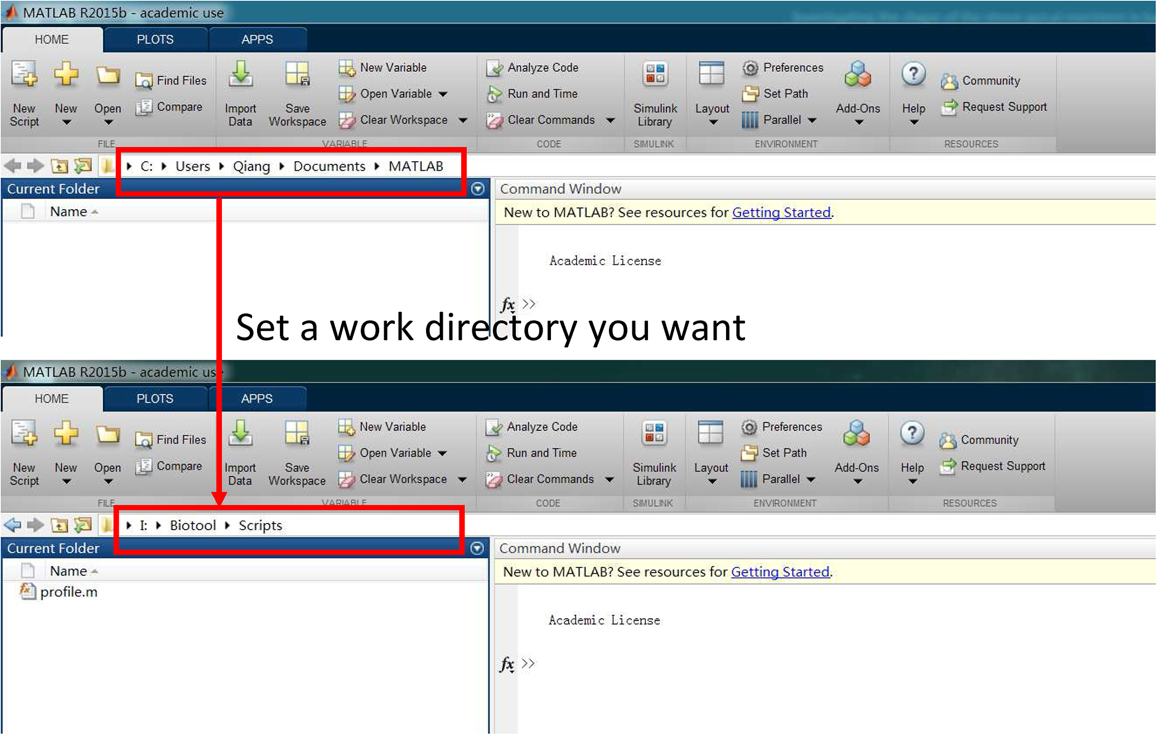Expand Parallel dropdown in top window
The width and height of the screenshot is (1161, 737).
pyautogui.click(x=812, y=120)
